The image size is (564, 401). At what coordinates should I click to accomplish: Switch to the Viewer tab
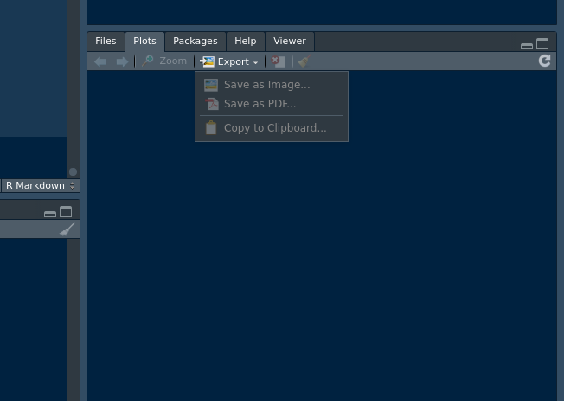coord(290,41)
